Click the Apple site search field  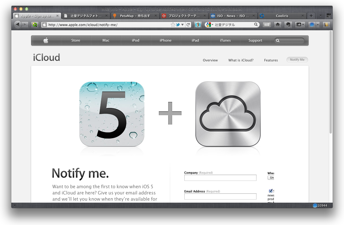pyautogui.click(x=289, y=40)
